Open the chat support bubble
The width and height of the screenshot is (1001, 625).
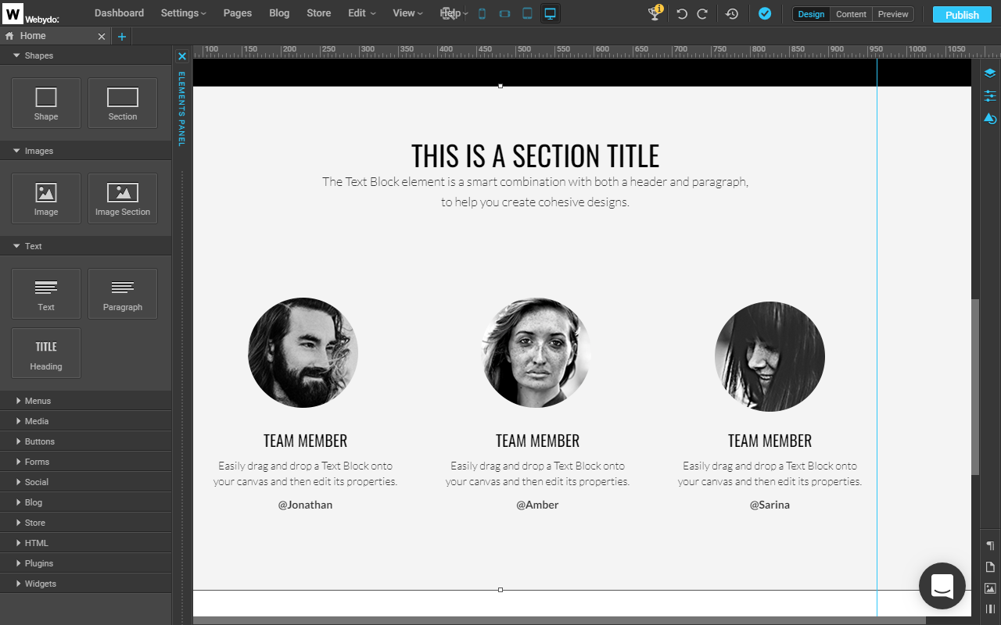click(942, 586)
